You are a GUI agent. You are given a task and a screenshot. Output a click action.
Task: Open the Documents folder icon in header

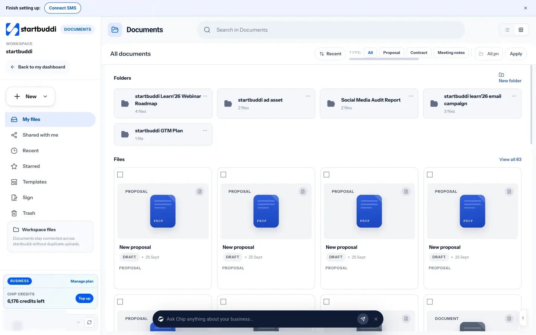point(115,30)
